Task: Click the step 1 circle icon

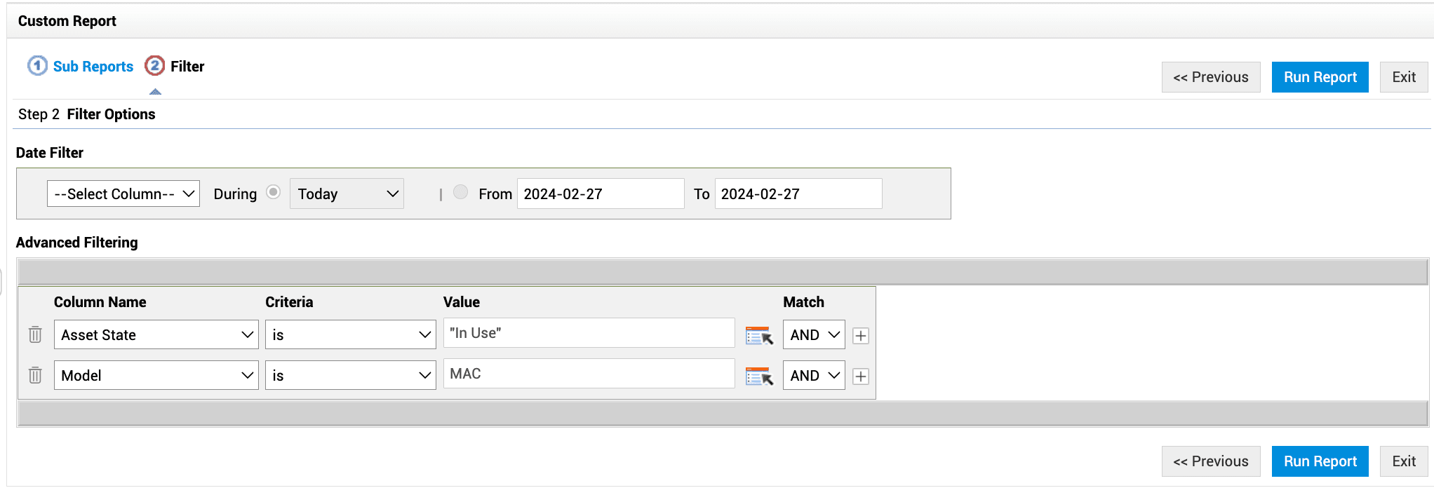Action: tap(37, 66)
